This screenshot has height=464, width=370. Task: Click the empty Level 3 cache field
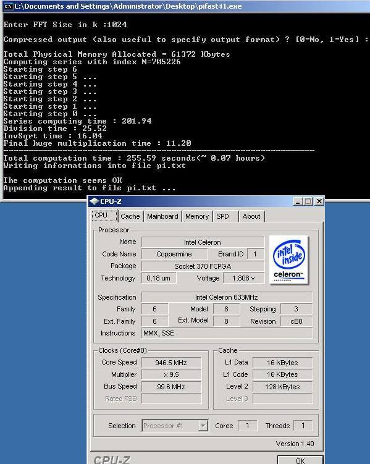pyautogui.click(x=282, y=399)
